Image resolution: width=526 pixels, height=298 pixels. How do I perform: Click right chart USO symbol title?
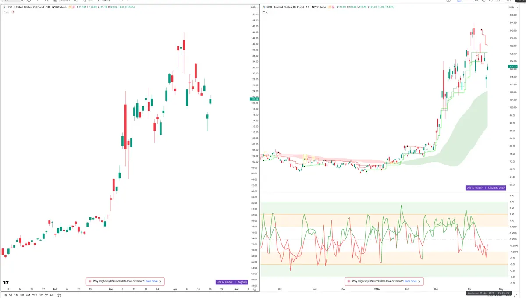296,7
